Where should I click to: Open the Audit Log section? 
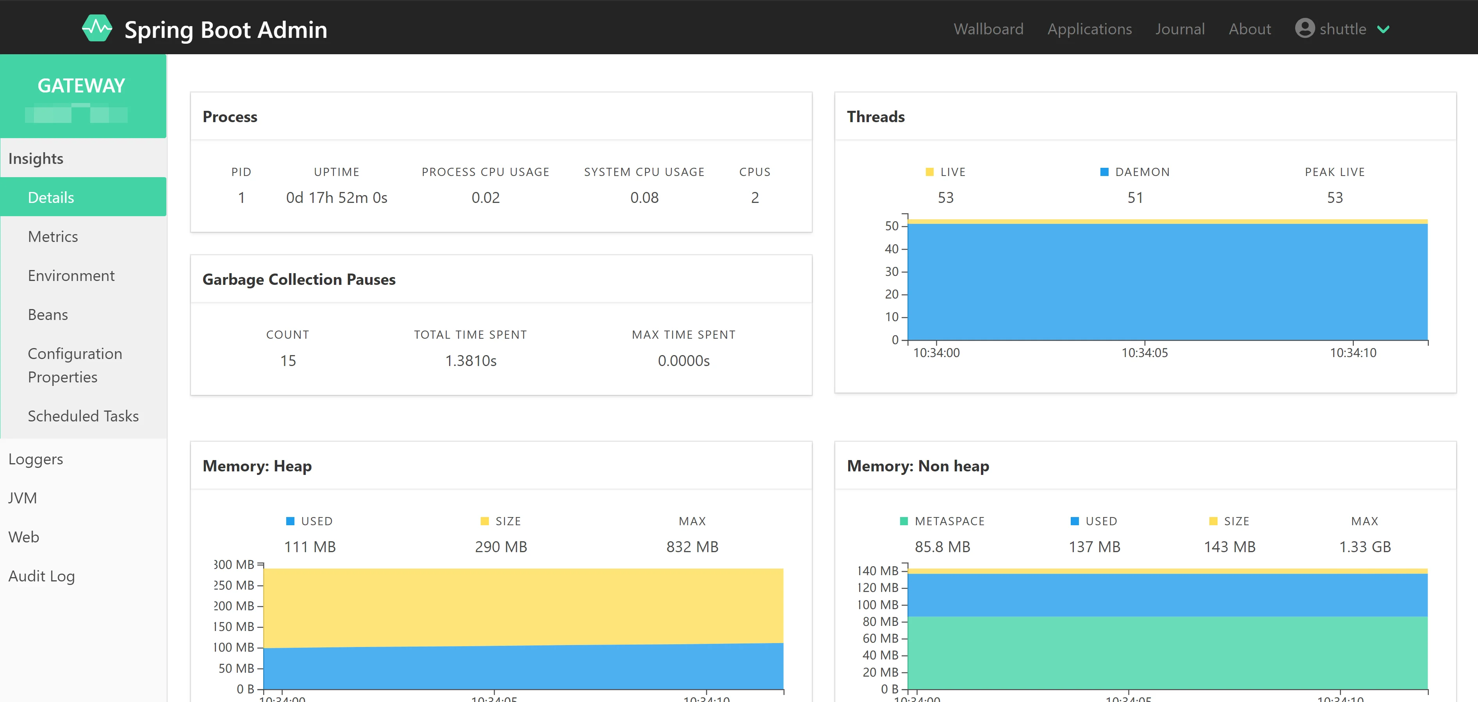coord(41,576)
